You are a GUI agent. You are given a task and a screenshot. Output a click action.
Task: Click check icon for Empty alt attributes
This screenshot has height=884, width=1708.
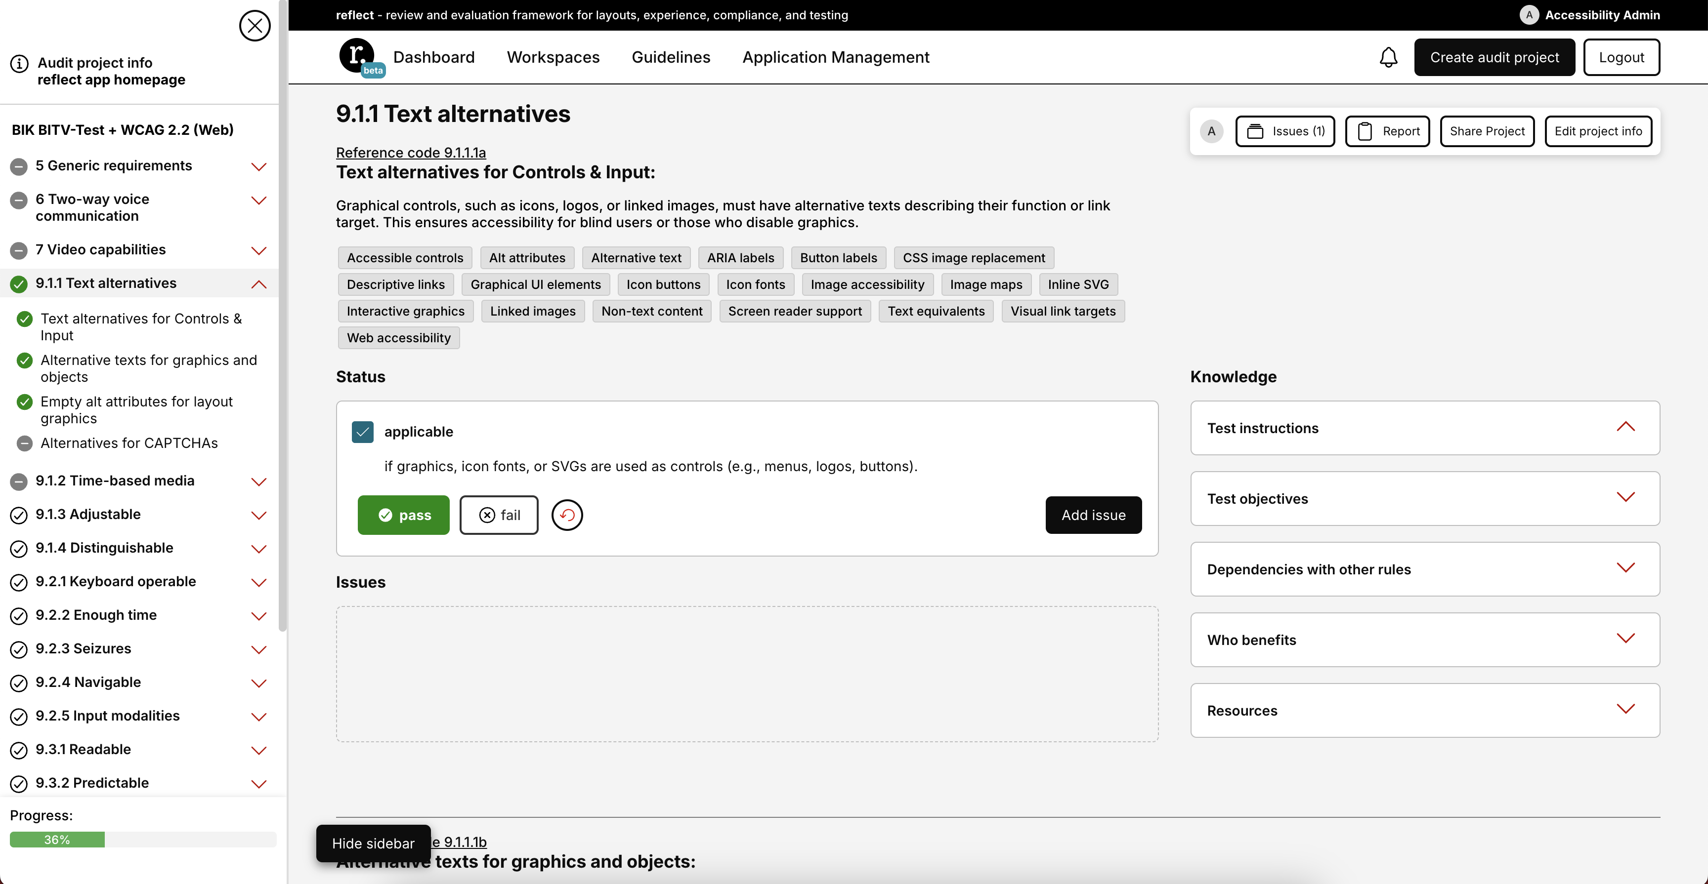pos(25,402)
